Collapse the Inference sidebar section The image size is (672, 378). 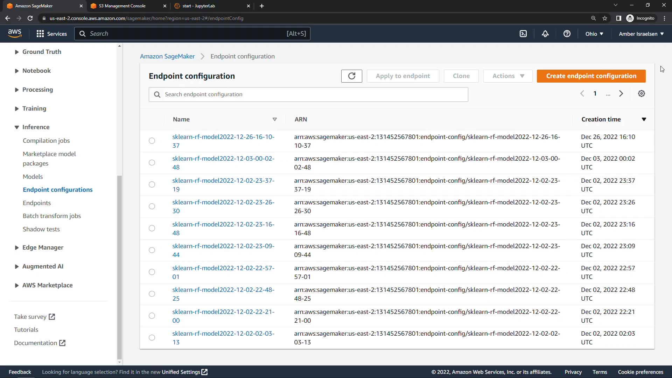[35, 127]
